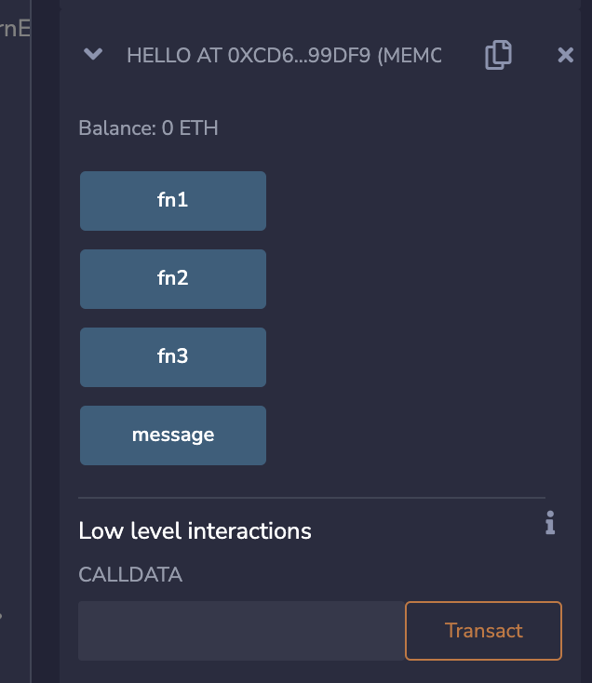Click the truncated rnE text at left edge
The image size is (592, 683).
[15, 29]
